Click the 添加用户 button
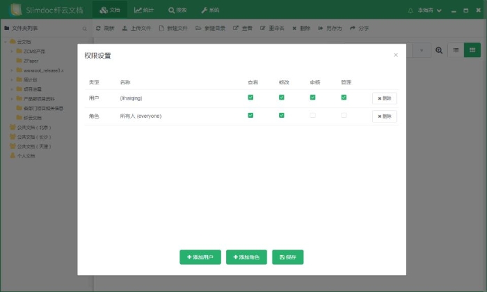This screenshot has height=292, width=487. coord(200,257)
